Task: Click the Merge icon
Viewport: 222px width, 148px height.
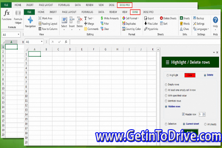Action: [x=85, y=23]
